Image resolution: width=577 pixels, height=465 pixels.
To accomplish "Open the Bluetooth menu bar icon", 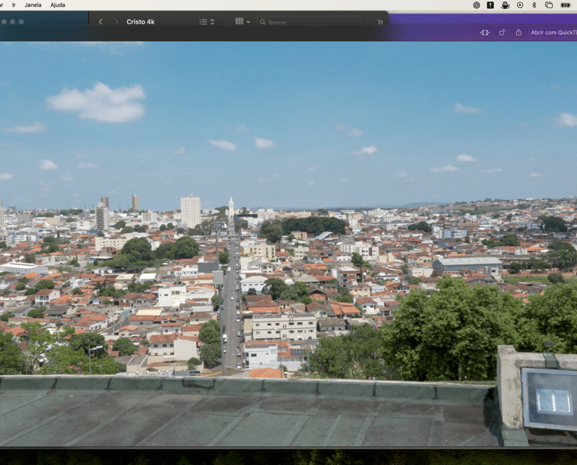I will 534,5.
